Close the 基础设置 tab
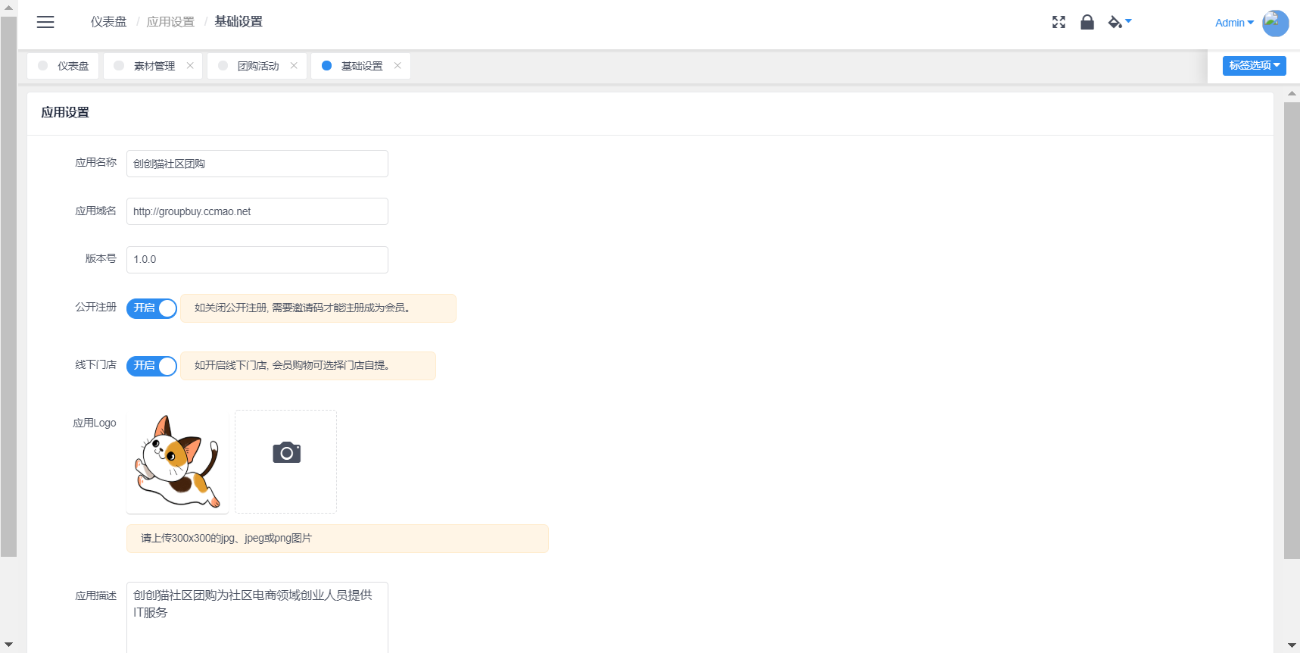 coord(397,66)
